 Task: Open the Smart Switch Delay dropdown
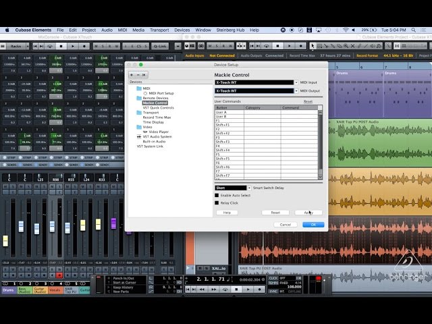click(248, 188)
